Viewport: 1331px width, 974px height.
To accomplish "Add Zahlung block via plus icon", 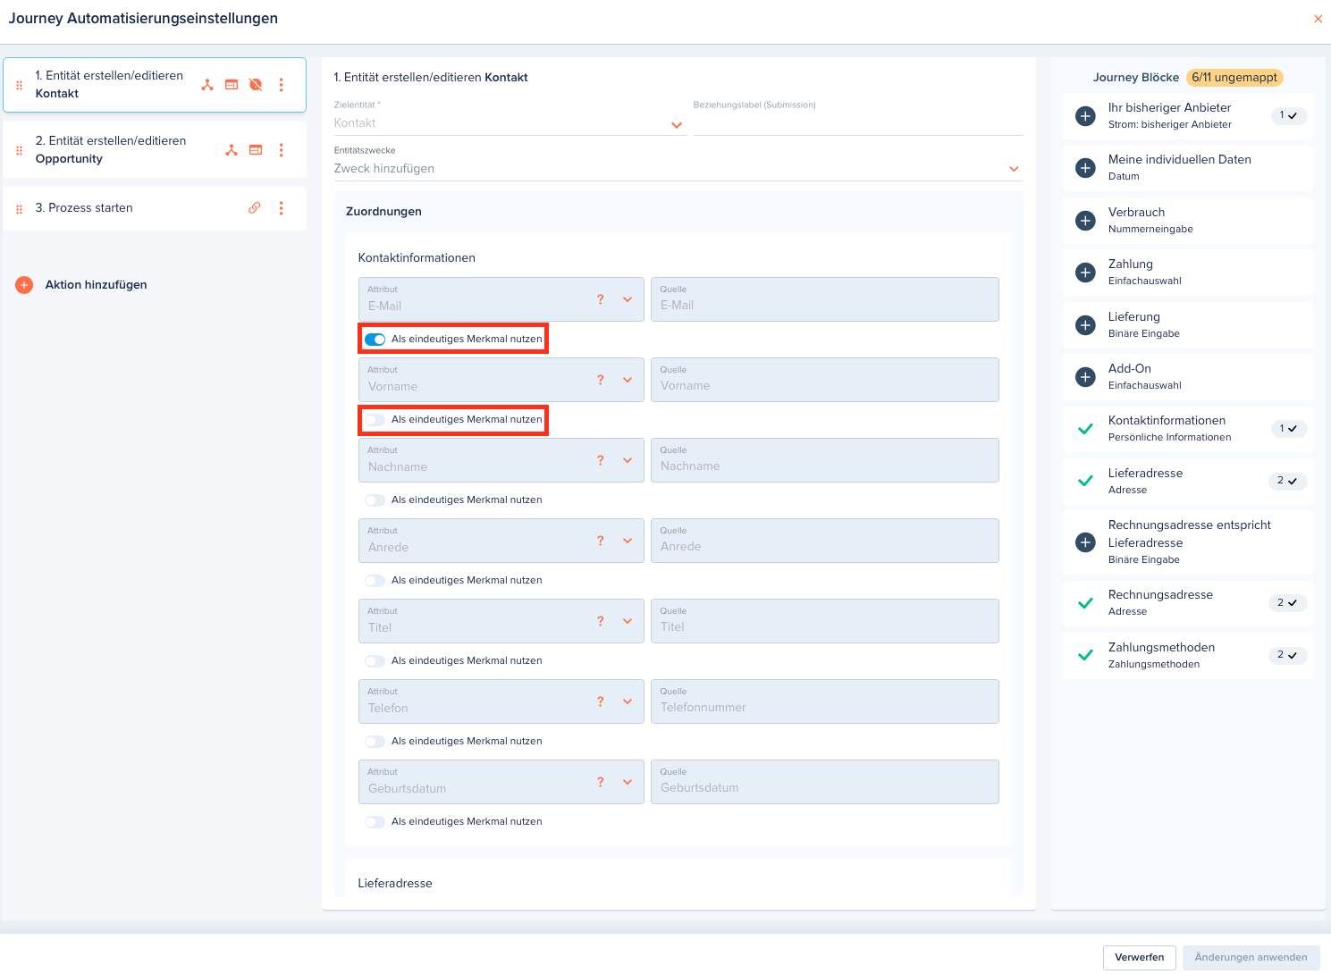I will (x=1085, y=273).
